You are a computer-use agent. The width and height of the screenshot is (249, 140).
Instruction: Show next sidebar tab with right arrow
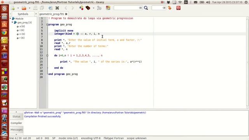coord(36,14)
